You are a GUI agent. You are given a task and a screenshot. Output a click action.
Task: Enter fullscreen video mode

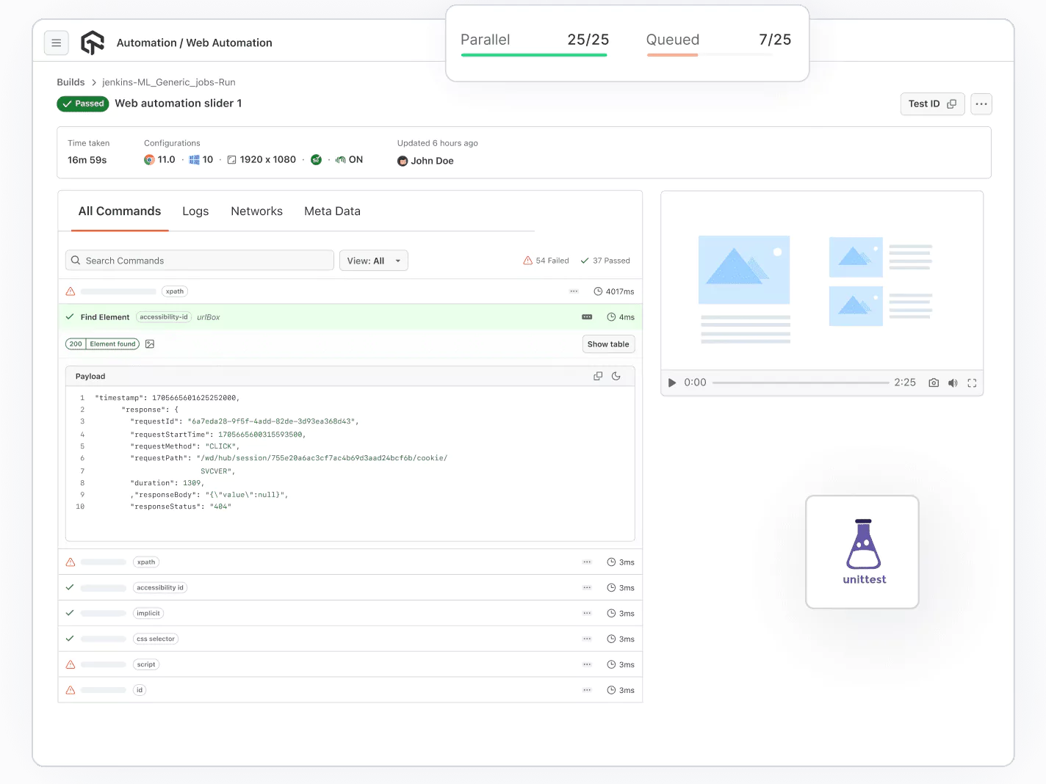pos(972,382)
